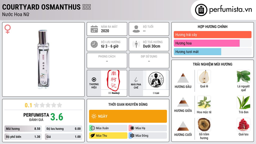Select the Quả lê pear note image
Screen dimensions: 256x144
tap(204, 77)
